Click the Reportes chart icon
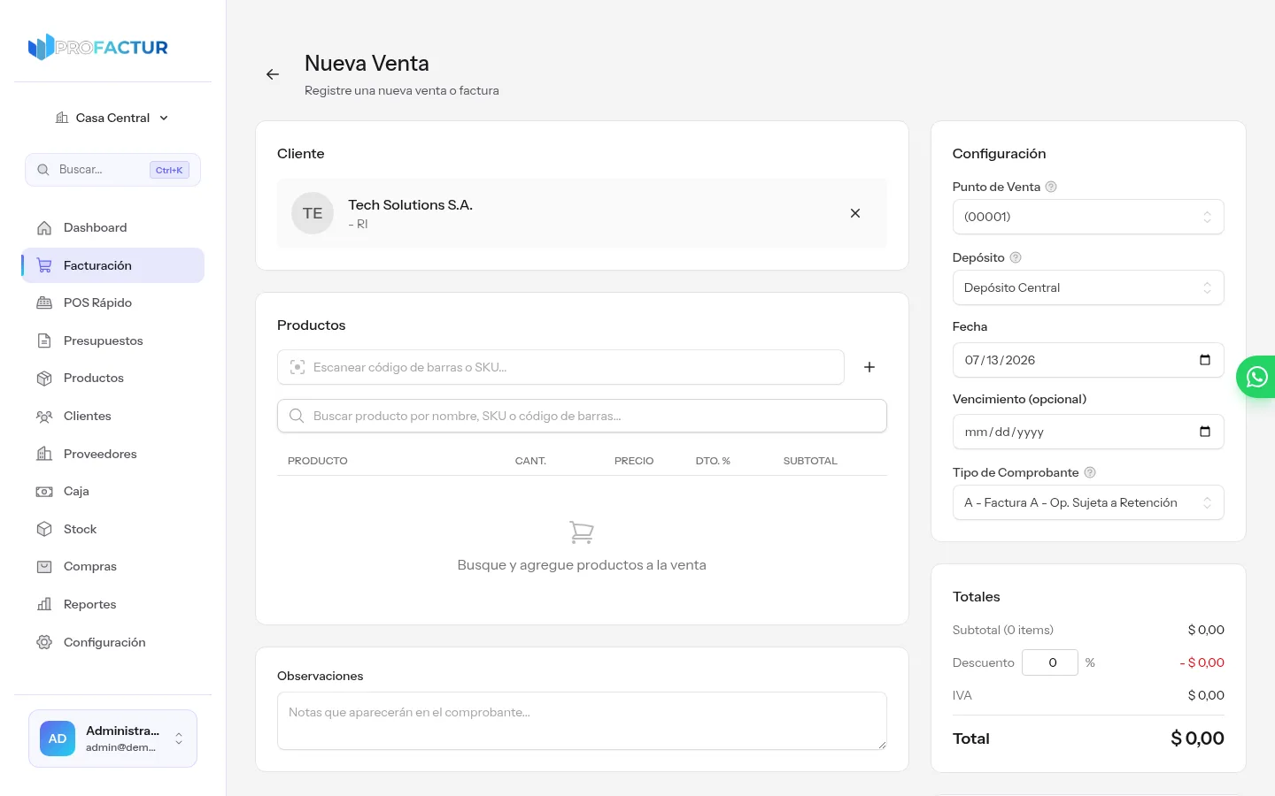1275x796 pixels. (44, 604)
